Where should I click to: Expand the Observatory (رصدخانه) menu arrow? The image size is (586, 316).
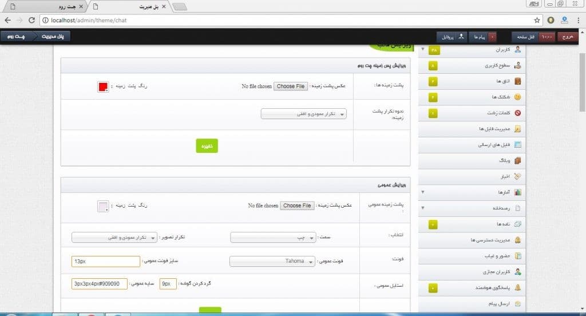tap(423, 208)
